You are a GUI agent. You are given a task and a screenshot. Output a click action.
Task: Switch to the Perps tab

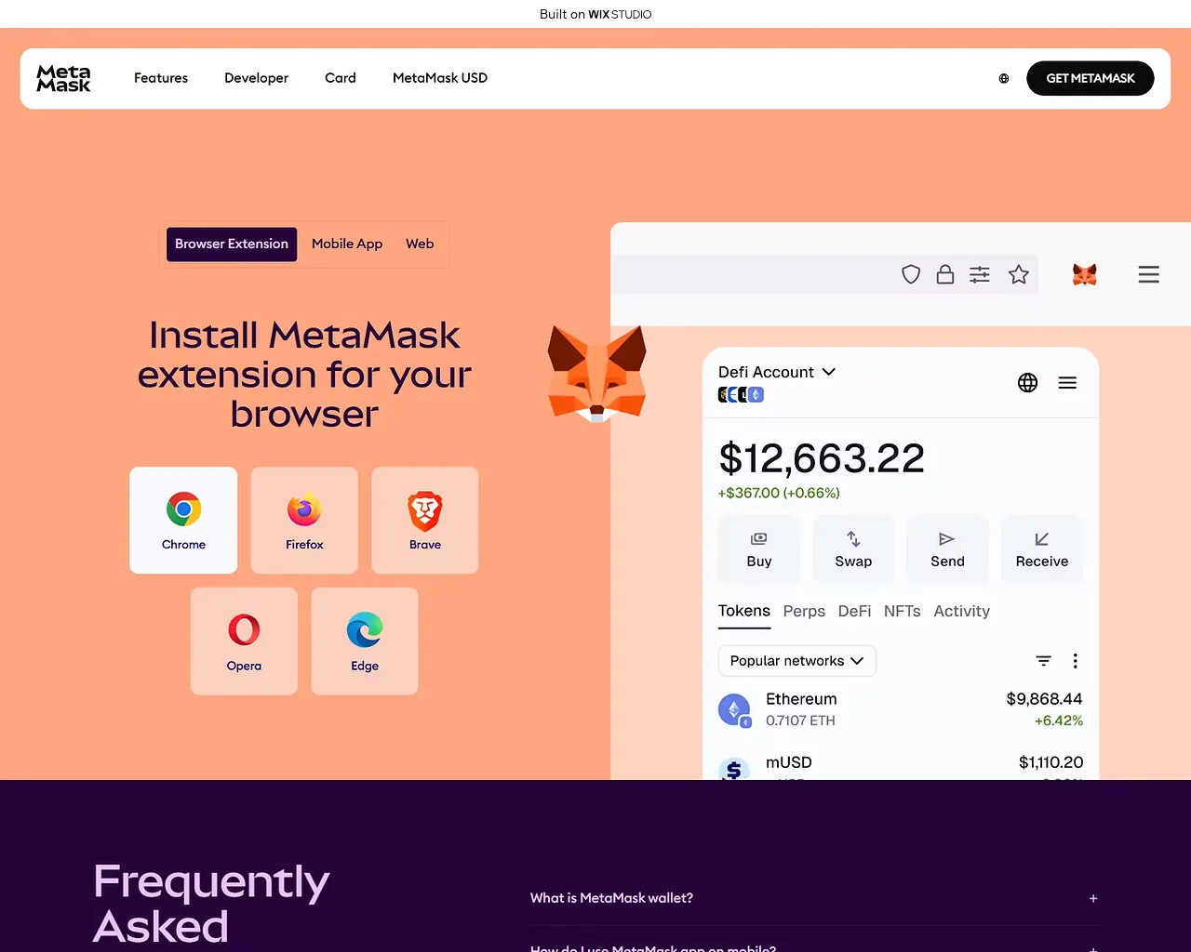[x=804, y=611]
